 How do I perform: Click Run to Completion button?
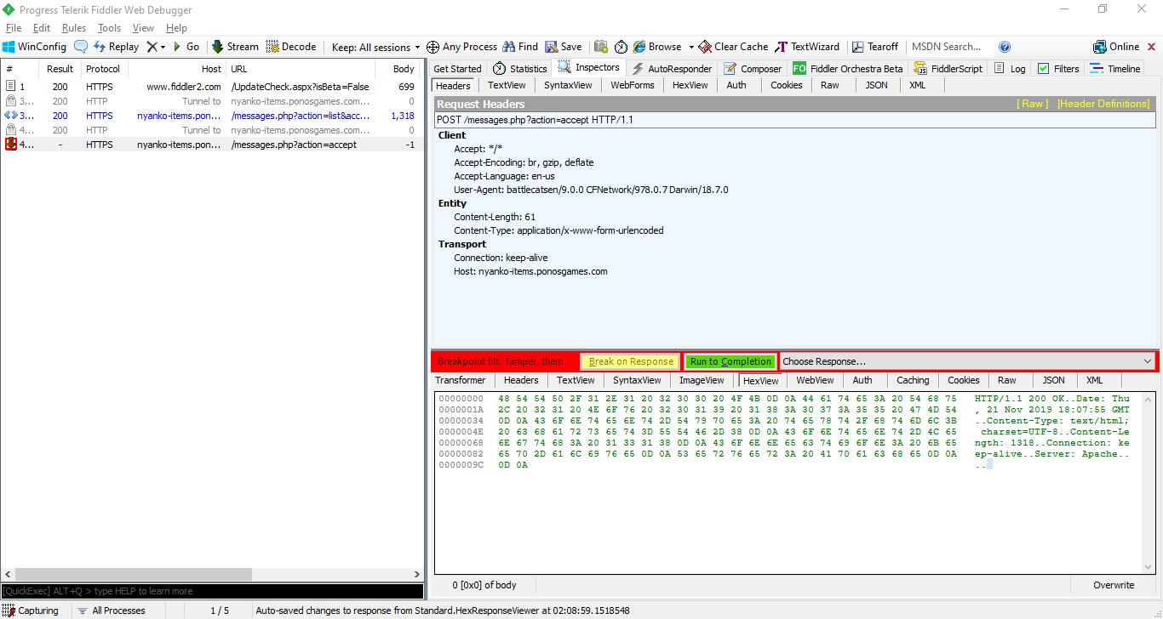click(x=731, y=361)
